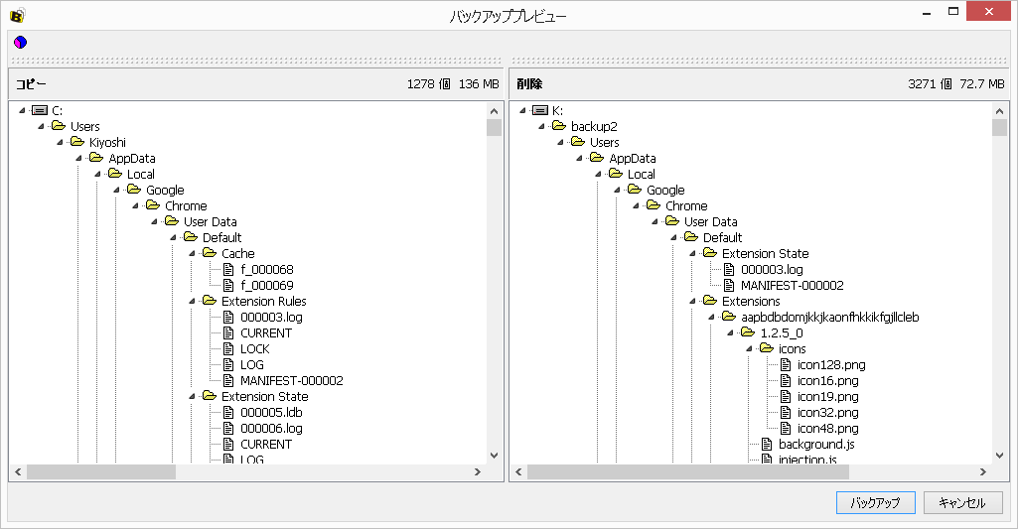Image resolution: width=1018 pixels, height=529 pixels.
Task: Click the icon32.png file icon
Action: click(786, 412)
